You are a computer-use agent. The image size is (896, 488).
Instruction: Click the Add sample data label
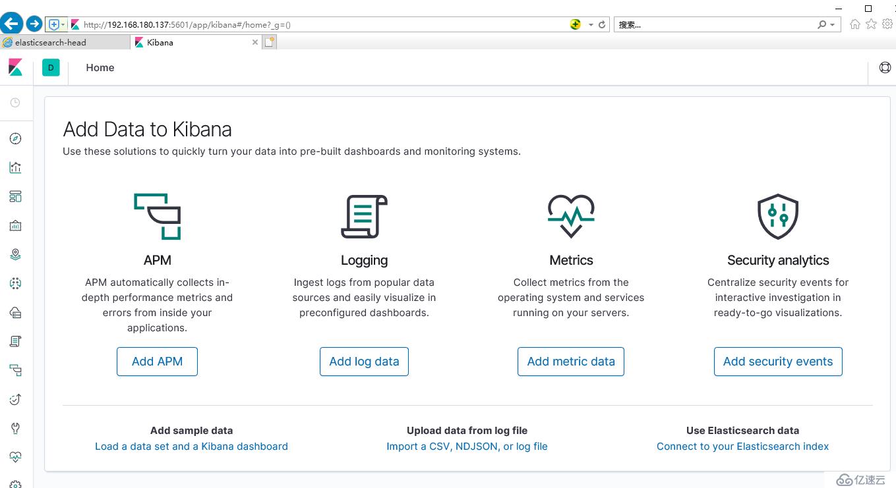[191, 431]
